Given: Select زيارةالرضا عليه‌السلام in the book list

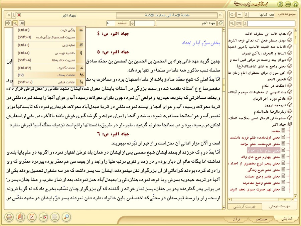Looking at the screenshot, I should (270, 112).
